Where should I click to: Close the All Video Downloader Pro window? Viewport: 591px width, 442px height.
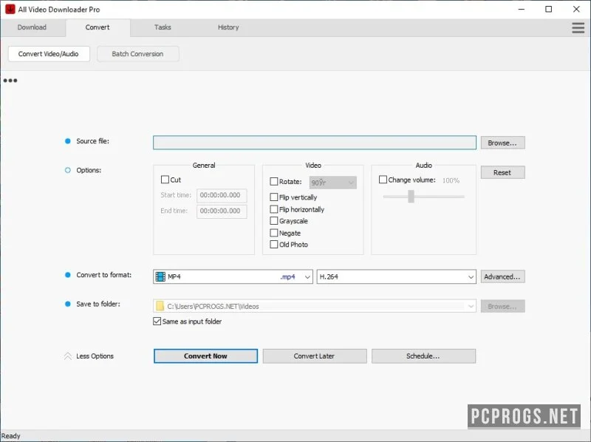tap(576, 9)
